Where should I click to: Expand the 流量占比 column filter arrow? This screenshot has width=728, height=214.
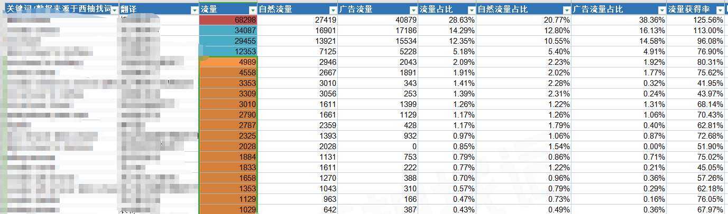471,10
